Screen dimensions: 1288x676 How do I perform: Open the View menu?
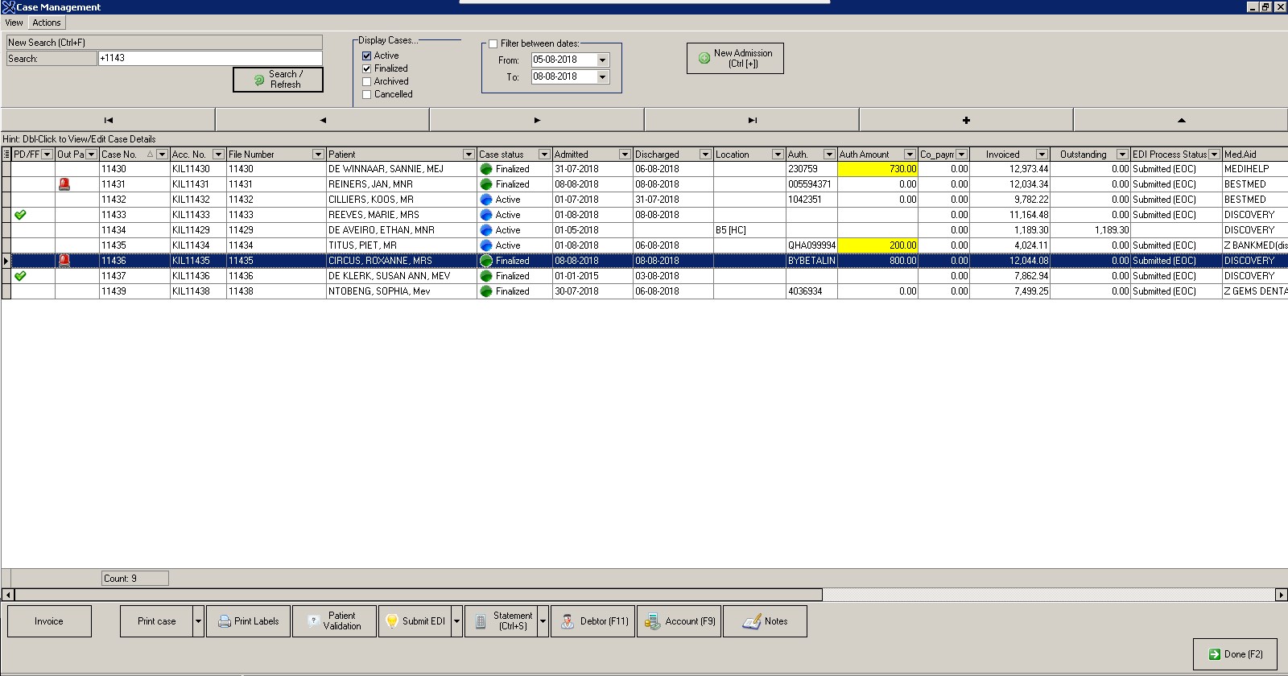coord(14,23)
